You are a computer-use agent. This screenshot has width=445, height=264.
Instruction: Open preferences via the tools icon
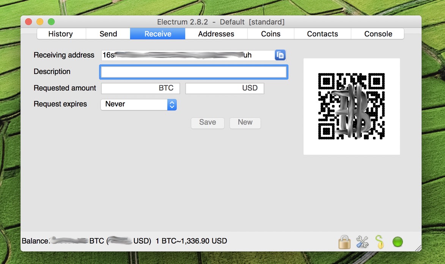tap(362, 242)
